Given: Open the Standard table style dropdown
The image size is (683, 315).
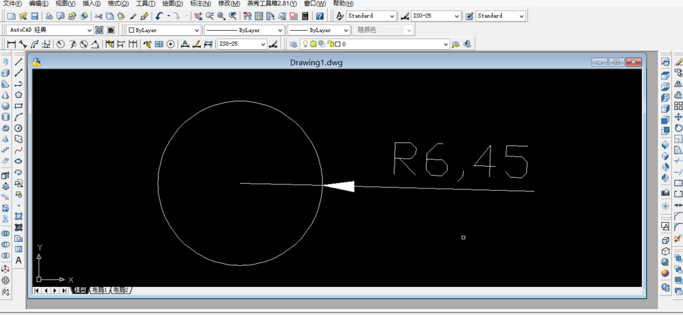Looking at the screenshot, I should click(x=501, y=16).
